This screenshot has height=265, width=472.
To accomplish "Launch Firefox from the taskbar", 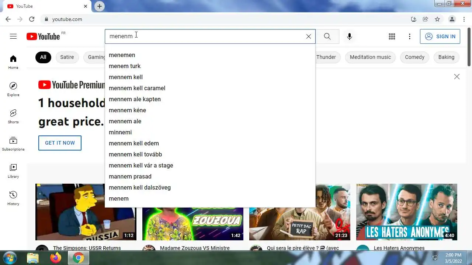I will (x=56, y=258).
